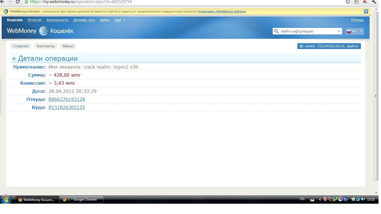The height and width of the screenshot is (214, 381).
Task: Close the WebMoney Advisor notification bar
Action: pyautogui.click(x=366, y=11)
